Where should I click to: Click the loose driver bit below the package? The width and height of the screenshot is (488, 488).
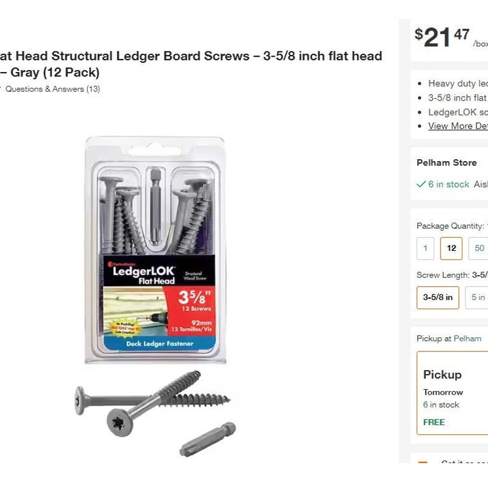[x=207, y=439]
